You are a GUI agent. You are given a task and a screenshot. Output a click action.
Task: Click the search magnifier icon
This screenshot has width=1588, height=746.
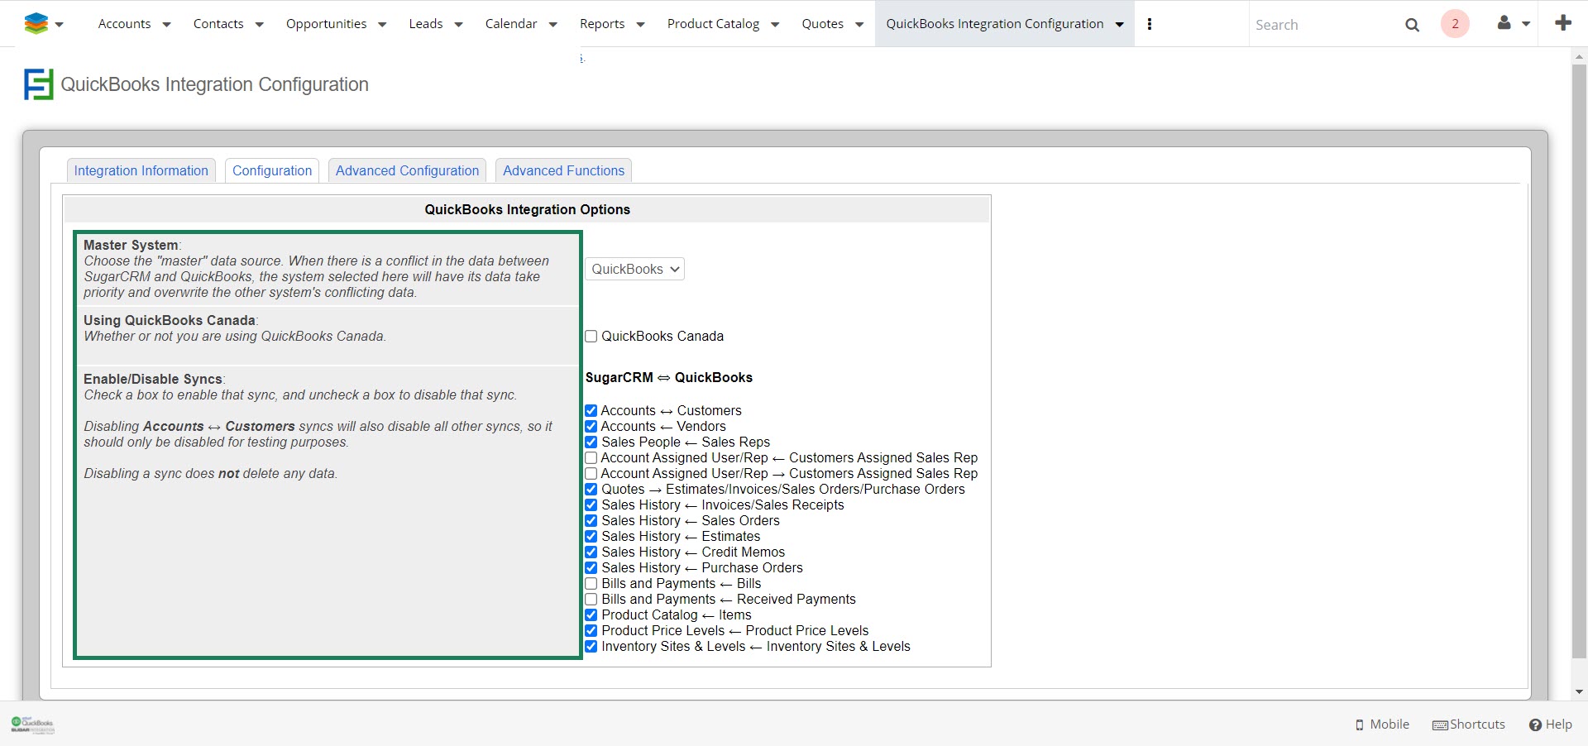pyautogui.click(x=1412, y=25)
